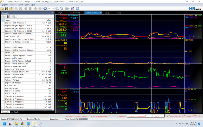Click the Spark reading 21.9
This screenshot has width=203, height=127.
point(64,73)
